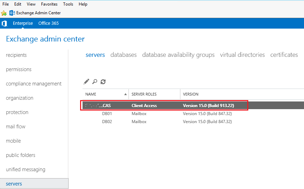Open the File menu

(x=6, y=4)
